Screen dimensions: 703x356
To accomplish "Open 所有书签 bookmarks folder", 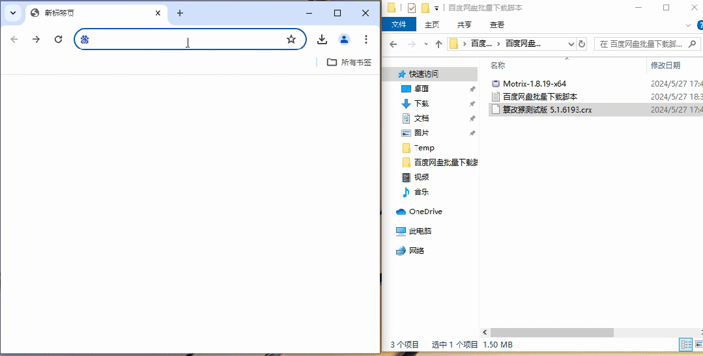I will click(x=349, y=62).
